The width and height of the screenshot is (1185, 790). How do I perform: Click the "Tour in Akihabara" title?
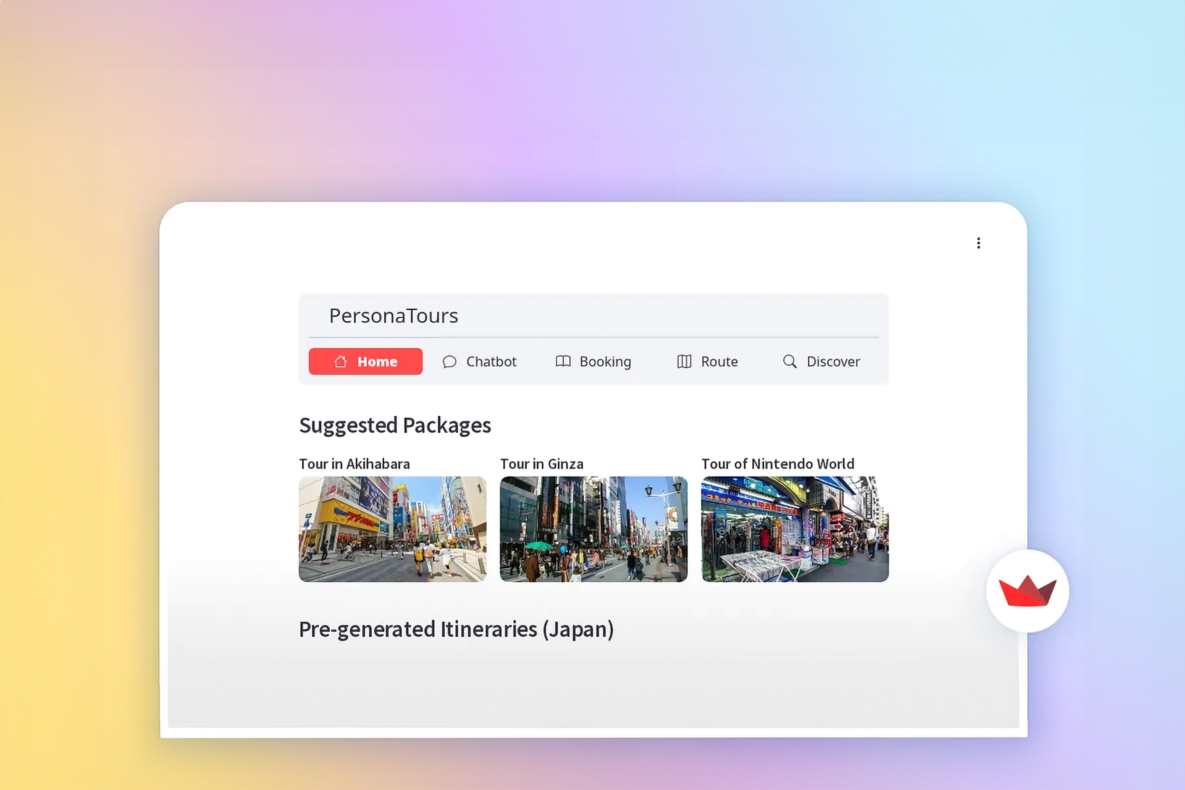(354, 464)
